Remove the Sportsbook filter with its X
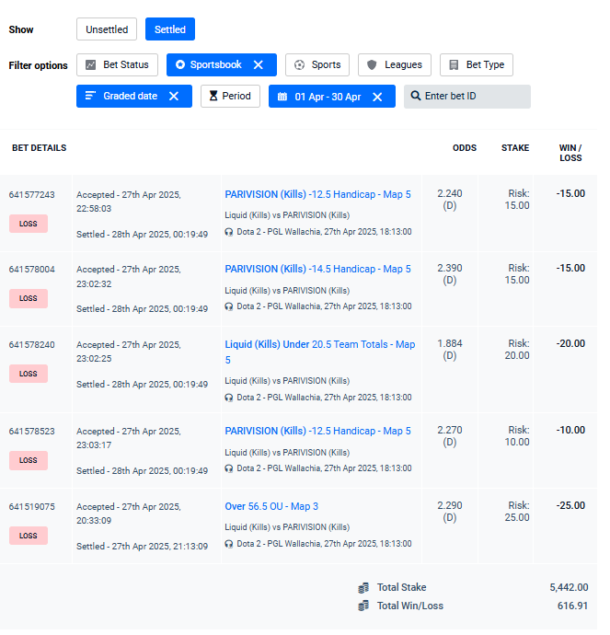The width and height of the screenshot is (610, 635). (x=259, y=64)
